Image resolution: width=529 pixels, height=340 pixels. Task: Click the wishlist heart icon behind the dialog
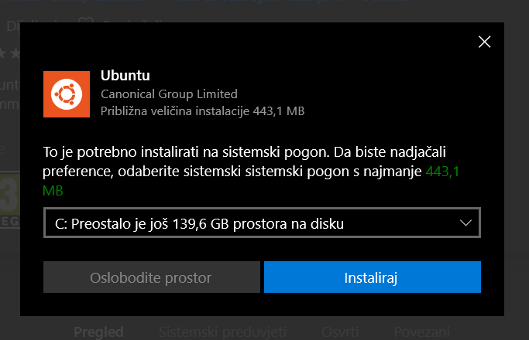coord(87,25)
